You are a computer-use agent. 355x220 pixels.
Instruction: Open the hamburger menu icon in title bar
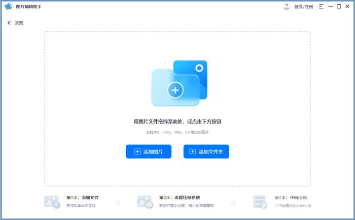click(321, 6)
